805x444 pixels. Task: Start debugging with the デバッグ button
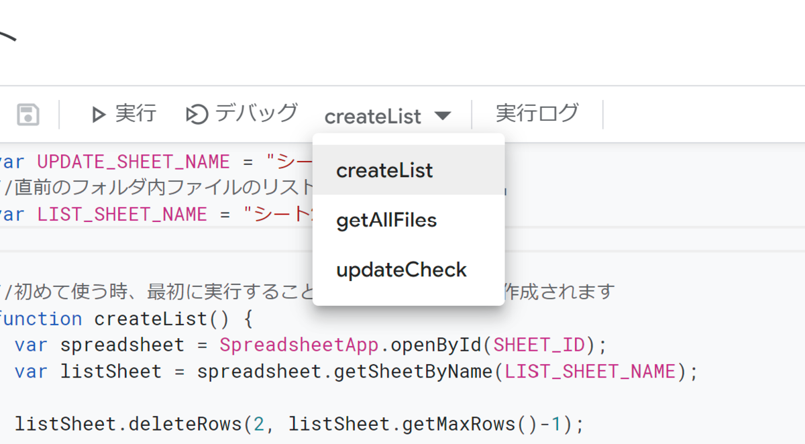tap(241, 114)
